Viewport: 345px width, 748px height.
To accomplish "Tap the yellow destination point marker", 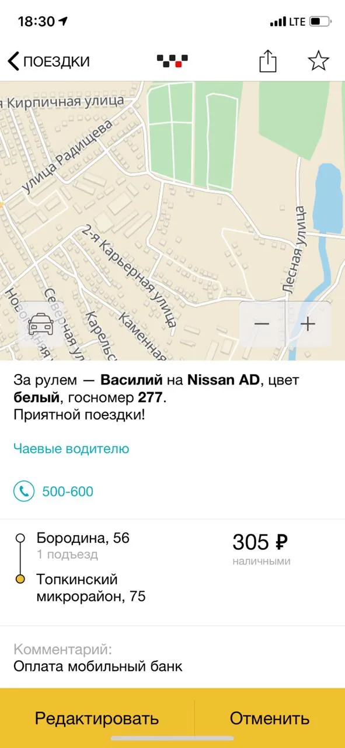I will [20, 580].
